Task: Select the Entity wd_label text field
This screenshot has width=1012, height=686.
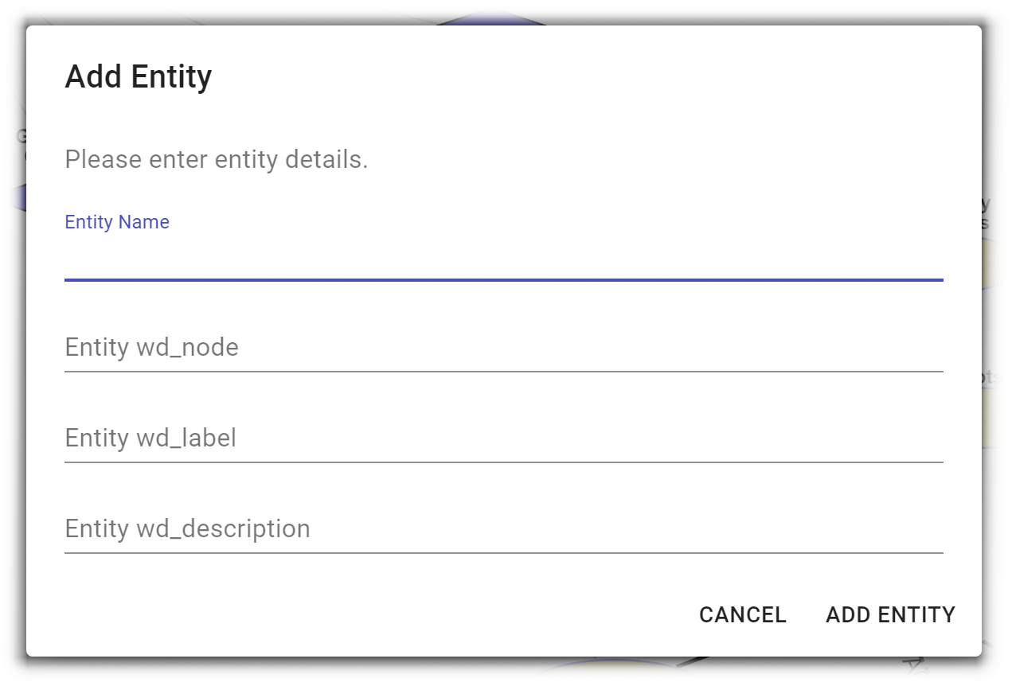Action: 503,438
